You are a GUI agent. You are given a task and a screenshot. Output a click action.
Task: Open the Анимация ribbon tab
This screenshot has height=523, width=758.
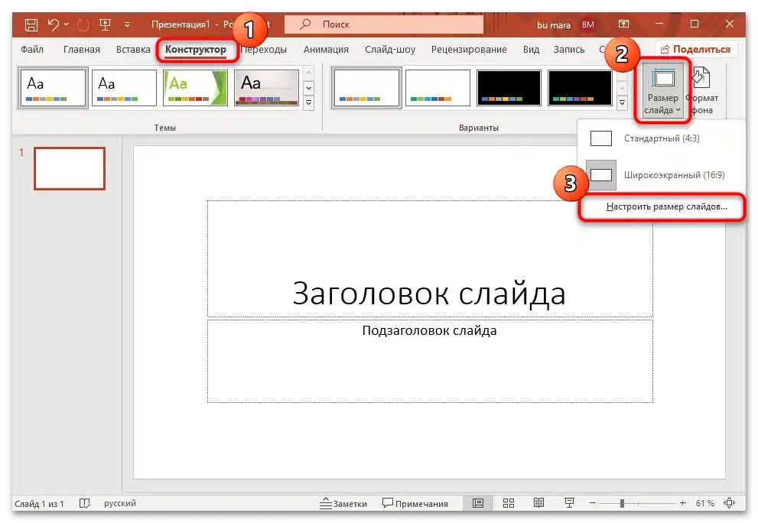pos(327,49)
